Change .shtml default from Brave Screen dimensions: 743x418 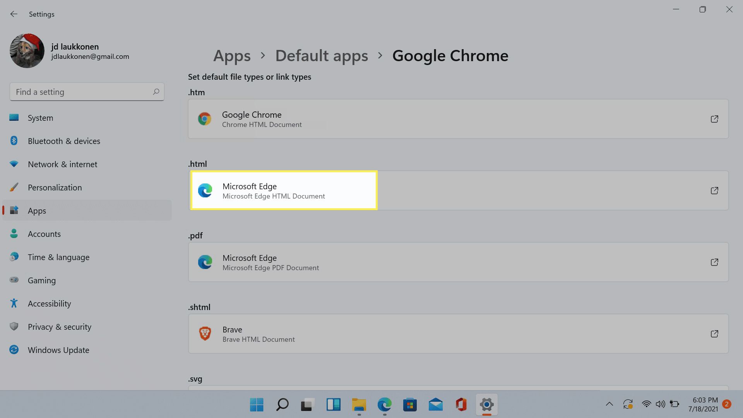[458, 334]
